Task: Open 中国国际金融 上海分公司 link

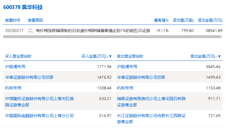Action: click(39, 116)
